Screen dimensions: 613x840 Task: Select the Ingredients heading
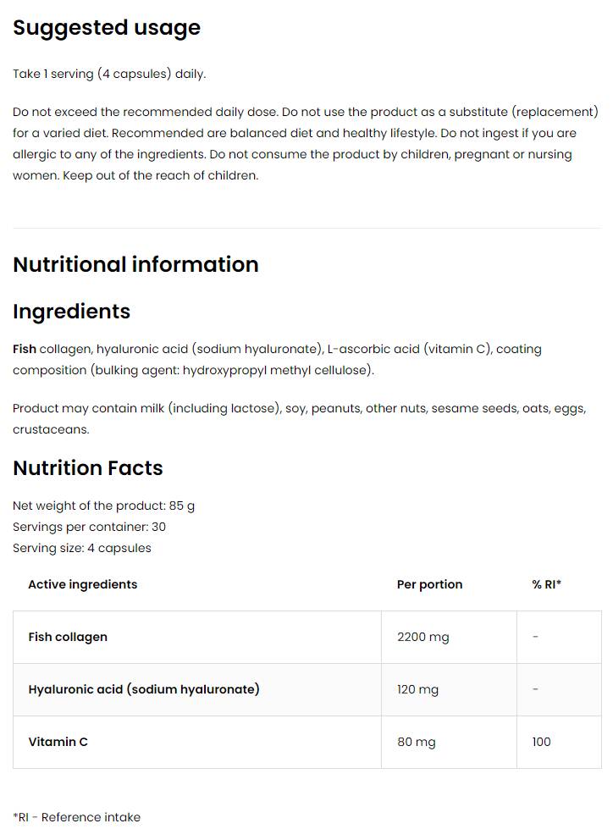coord(71,312)
